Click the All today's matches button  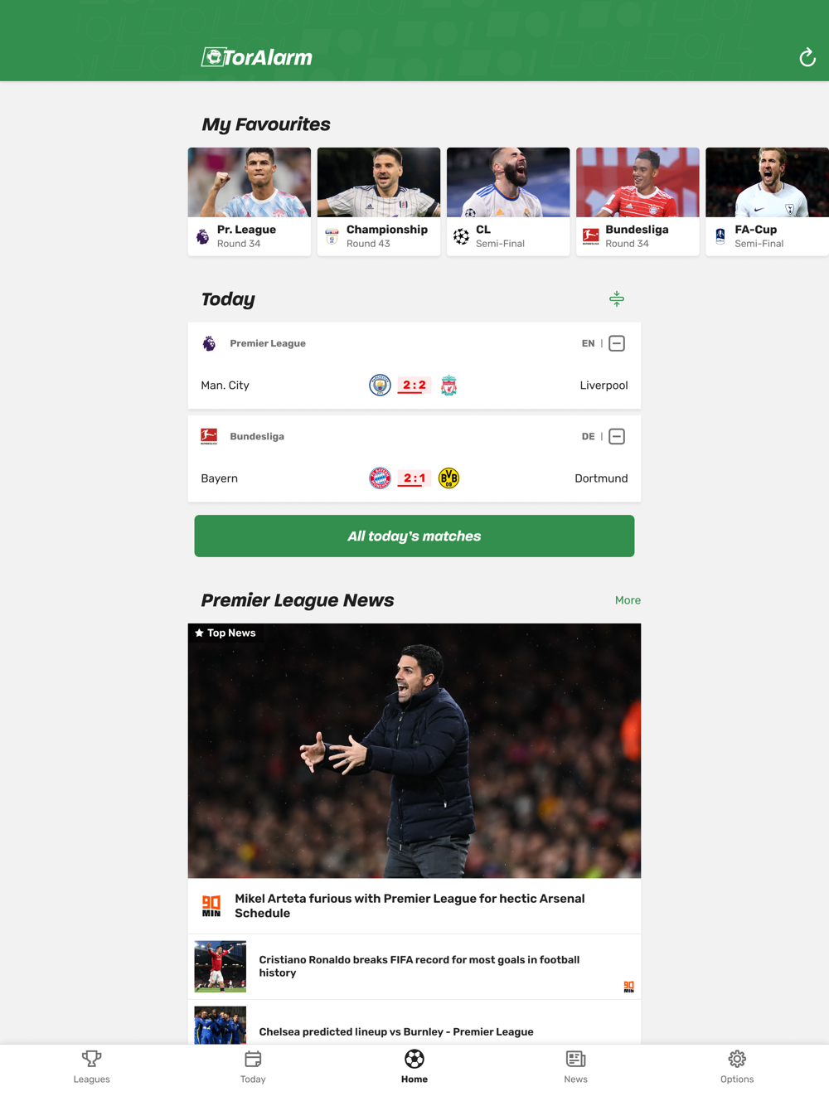(x=414, y=536)
